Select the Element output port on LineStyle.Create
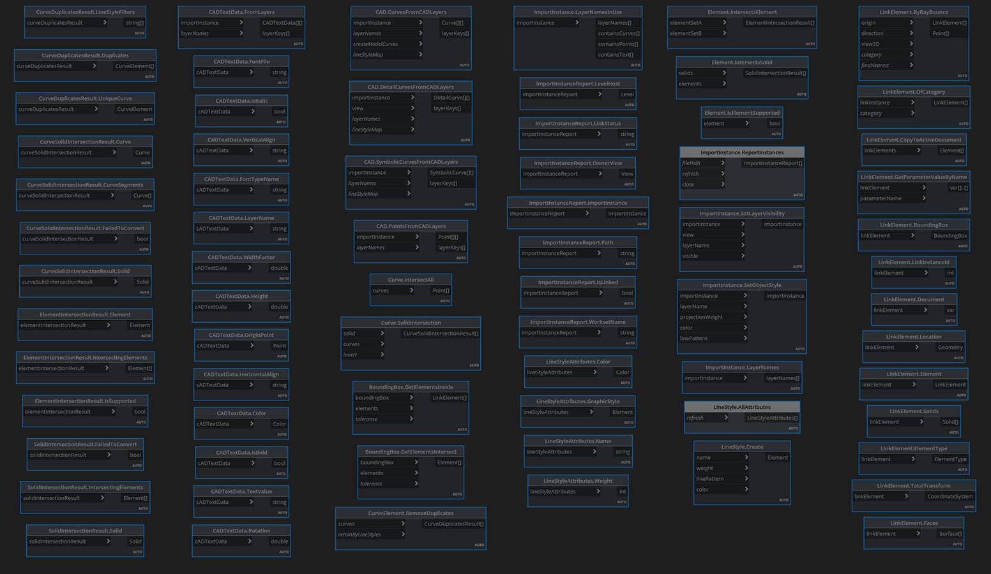This screenshot has height=574, width=991. (x=777, y=457)
